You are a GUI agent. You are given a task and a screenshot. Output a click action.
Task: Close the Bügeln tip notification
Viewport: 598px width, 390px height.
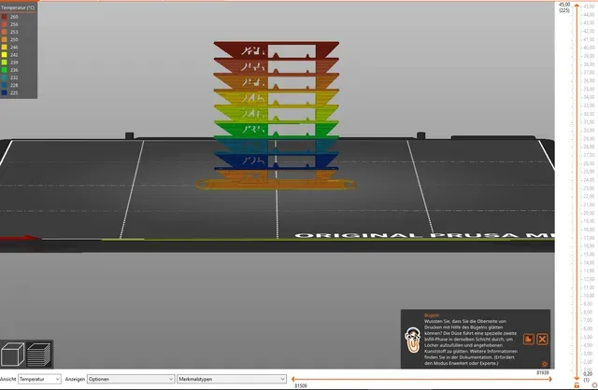[542, 339]
